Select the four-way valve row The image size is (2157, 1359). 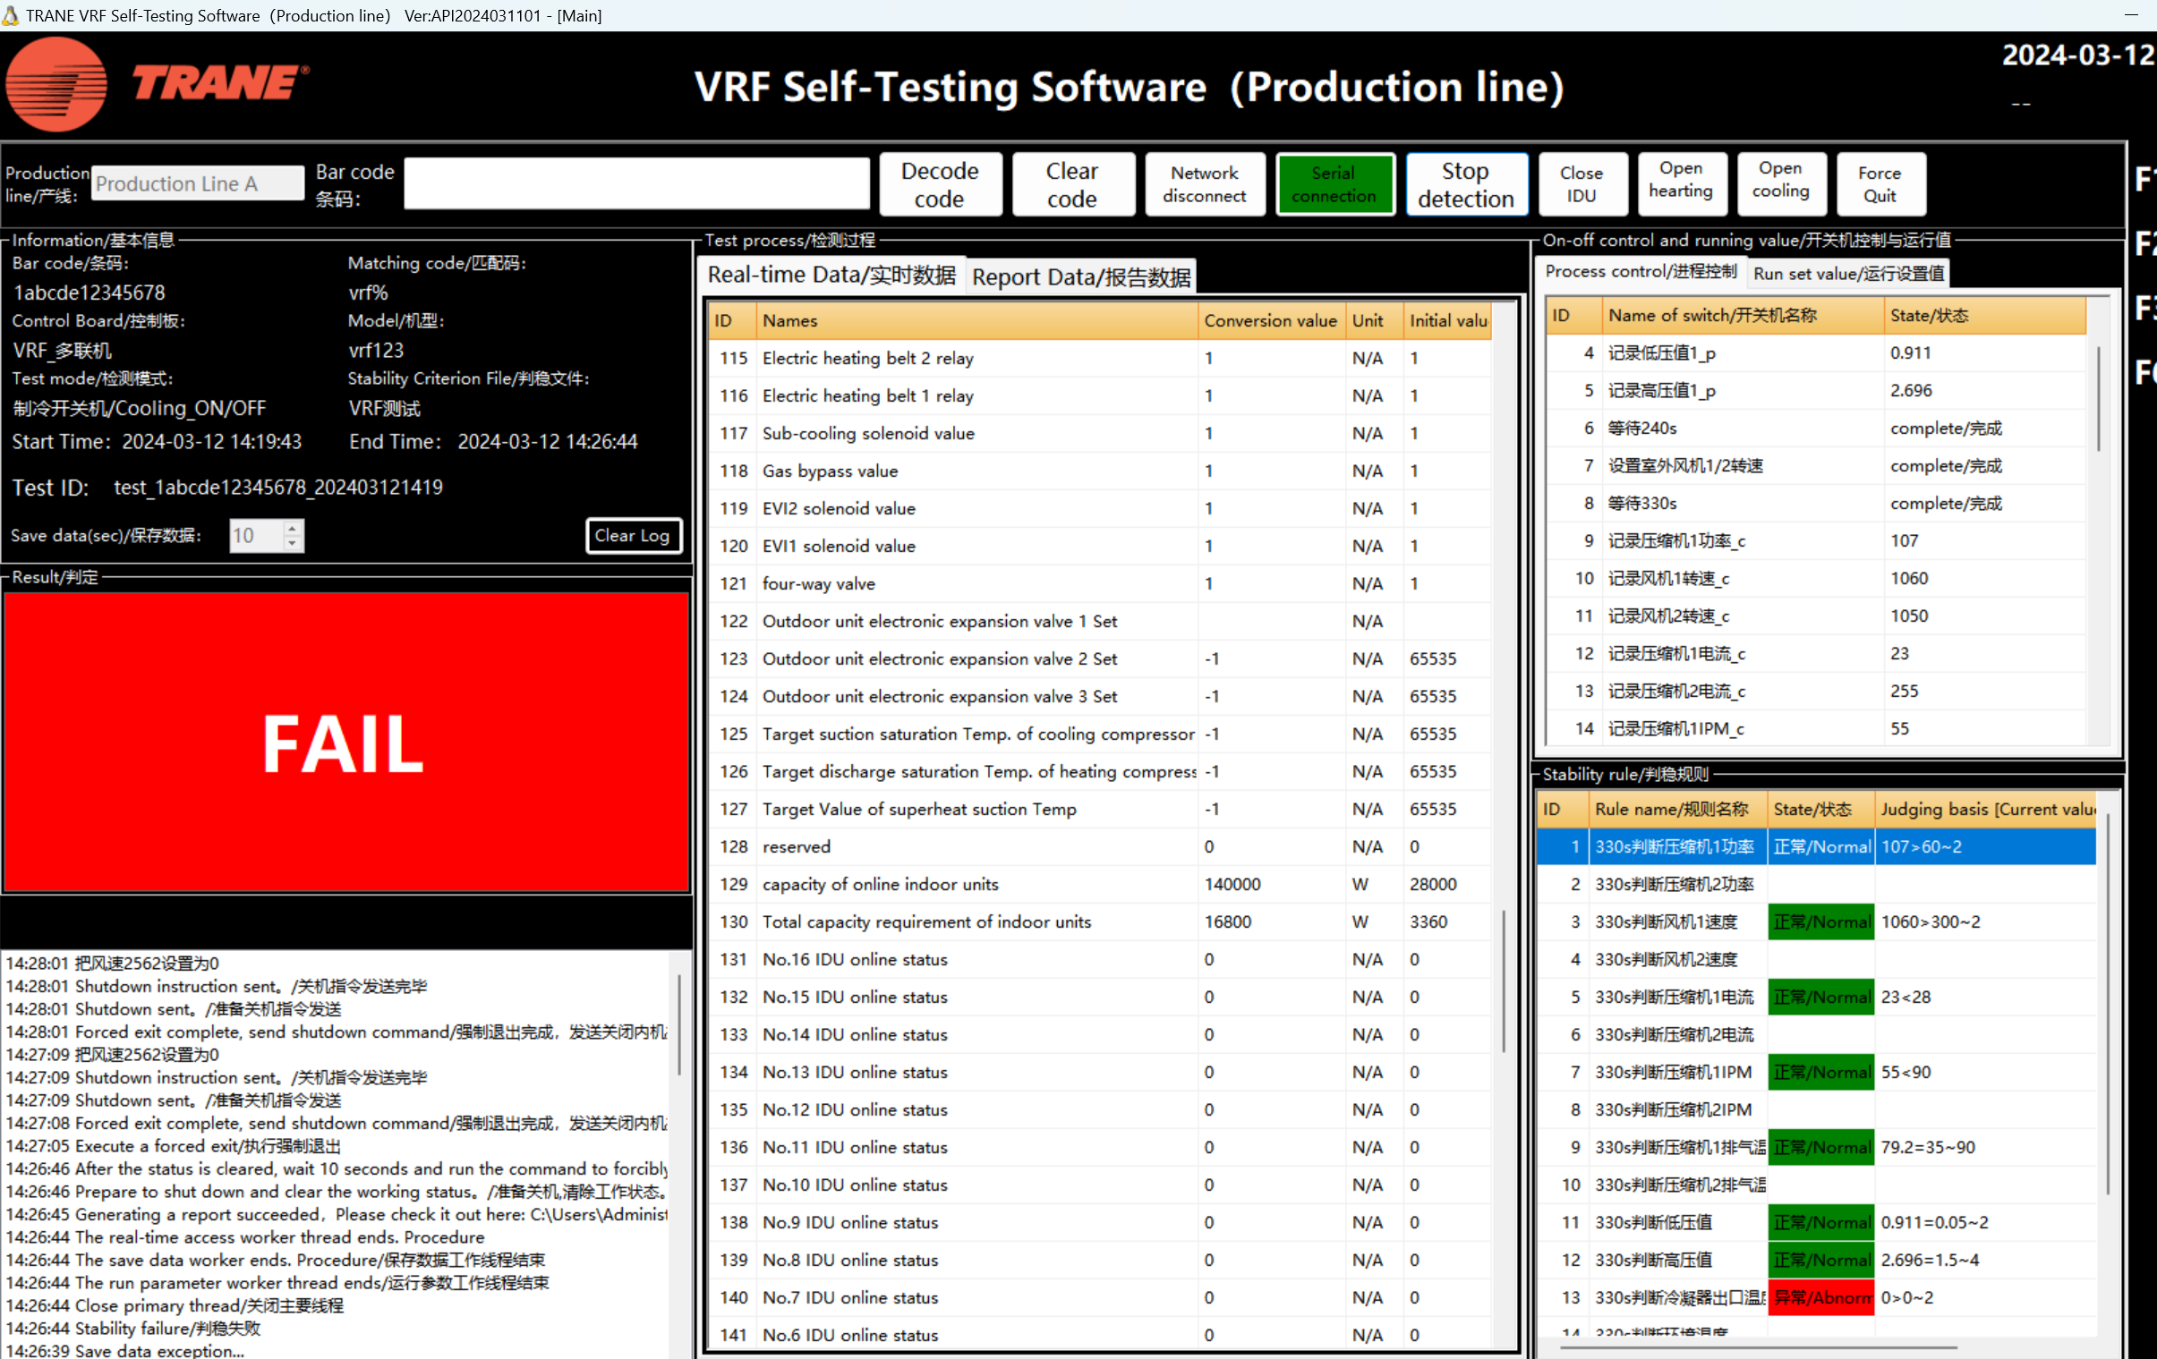pos(1101,583)
